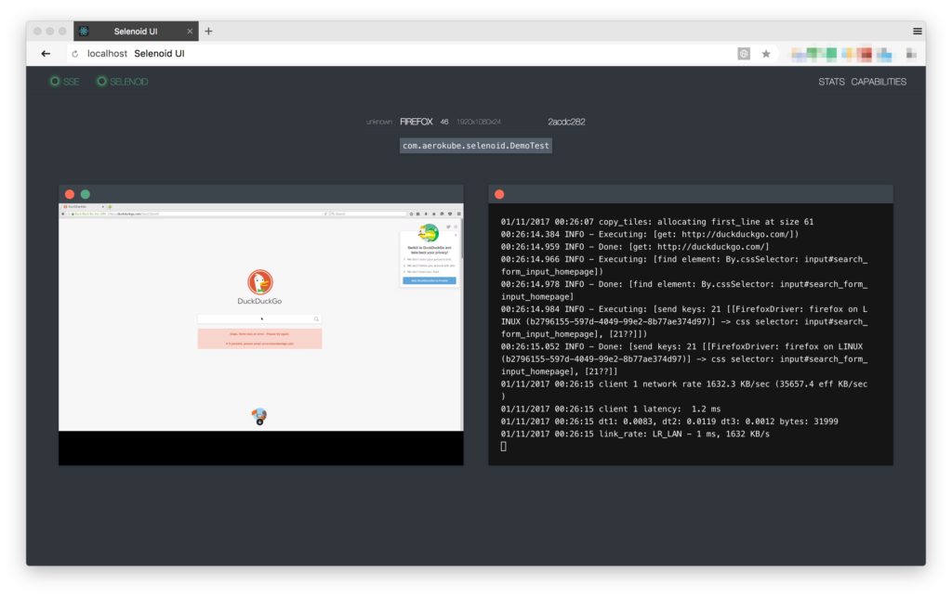Viewport: 952px width, 597px height.
Task: Reload the page with refresh icon
Action: [75, 54]
